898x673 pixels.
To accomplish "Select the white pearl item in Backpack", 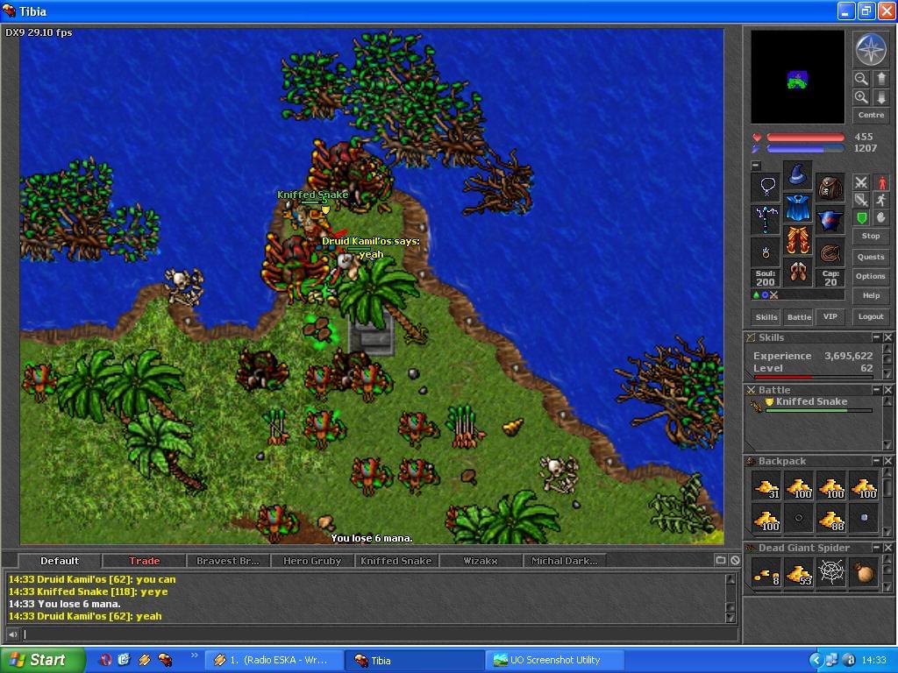I will click(x=864, y=519).
